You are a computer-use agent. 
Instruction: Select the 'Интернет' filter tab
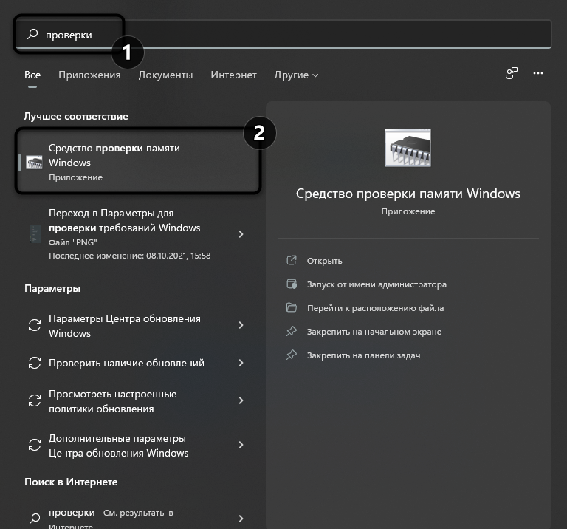[x=233, y=75]
